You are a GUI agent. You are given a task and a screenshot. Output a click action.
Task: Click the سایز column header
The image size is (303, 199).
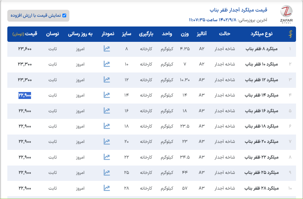click(x=126, y=34)
